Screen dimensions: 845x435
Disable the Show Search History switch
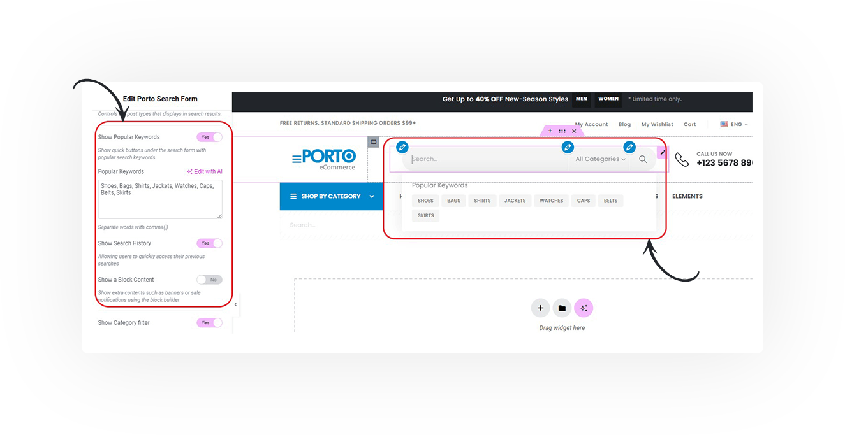click(x=209, y=243)
